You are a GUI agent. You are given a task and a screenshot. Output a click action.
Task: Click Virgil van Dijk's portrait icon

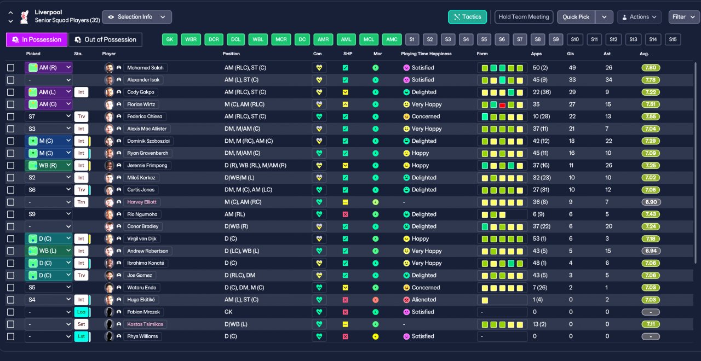coord(109,239)
